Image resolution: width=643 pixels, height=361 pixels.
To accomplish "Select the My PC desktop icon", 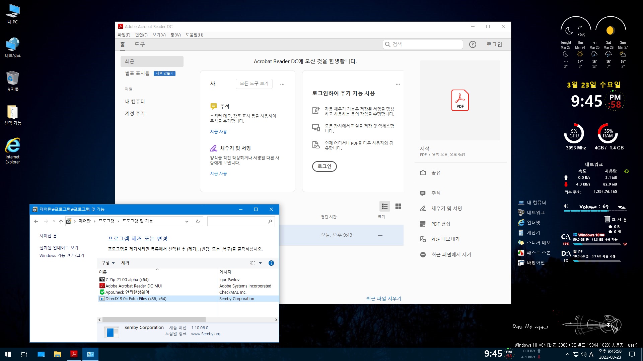I will [x=13, y=14].
